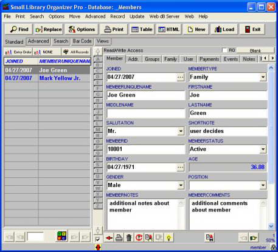The height and width of the screenshot is (252, 278).
Task: Click the greyed previous-hand icon near 50%
Action: point(243,237)
